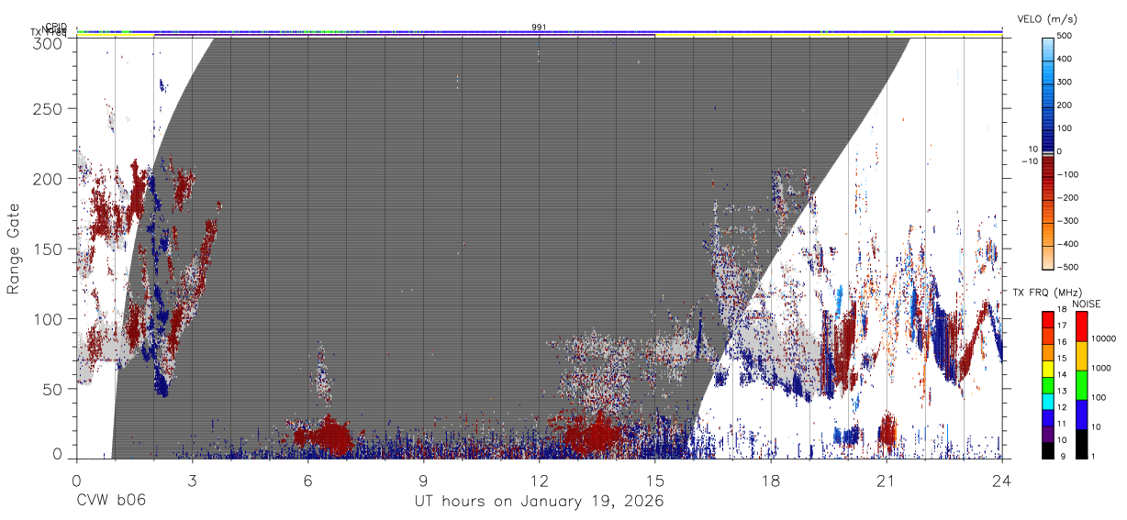Click the '1000' label on NOISE scale
This screenshot has height=520, width=1127.
coord(1103,368)
